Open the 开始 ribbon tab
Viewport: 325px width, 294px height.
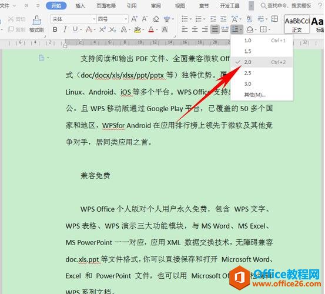click(56, 6)
